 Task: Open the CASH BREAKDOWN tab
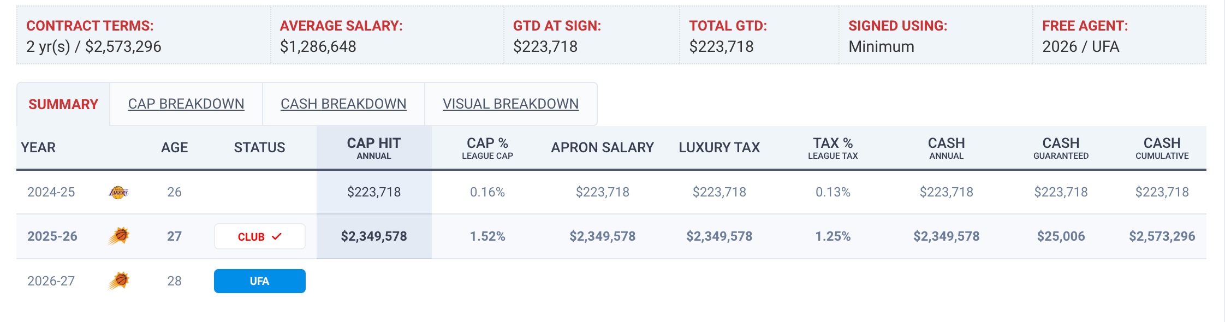343,104
